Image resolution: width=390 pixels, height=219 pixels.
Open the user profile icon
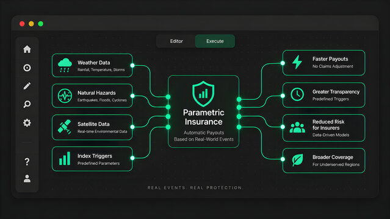(x=27, y=179)
